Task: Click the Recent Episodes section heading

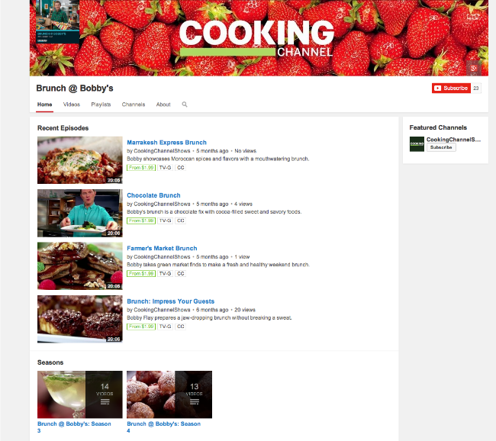Action: pos(63,128)
